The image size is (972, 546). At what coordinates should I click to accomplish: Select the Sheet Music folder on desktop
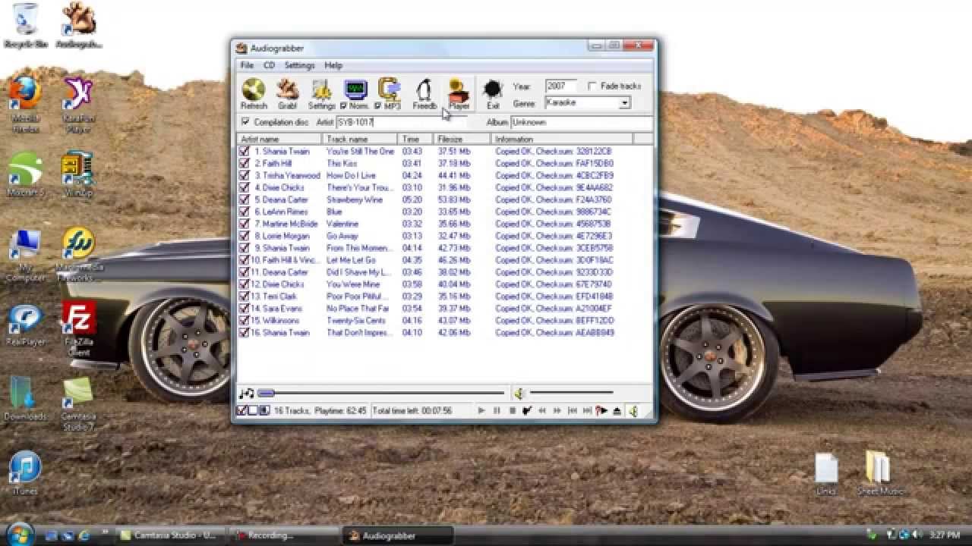coord(879,473)
